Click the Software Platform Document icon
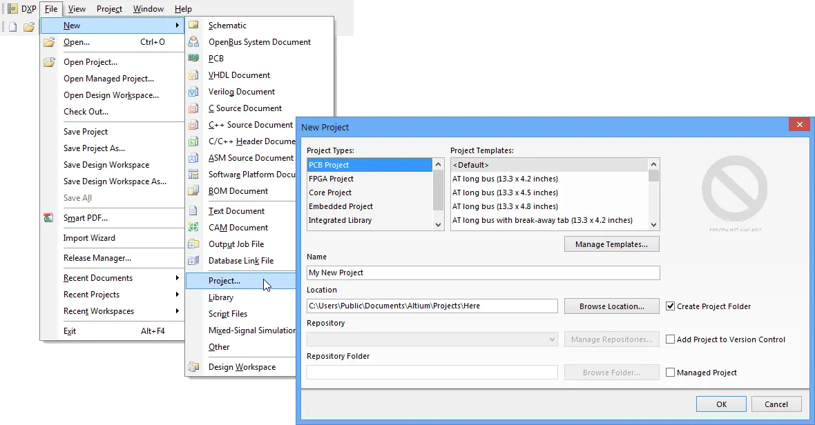The image size is (815, 425). (193, 175)
